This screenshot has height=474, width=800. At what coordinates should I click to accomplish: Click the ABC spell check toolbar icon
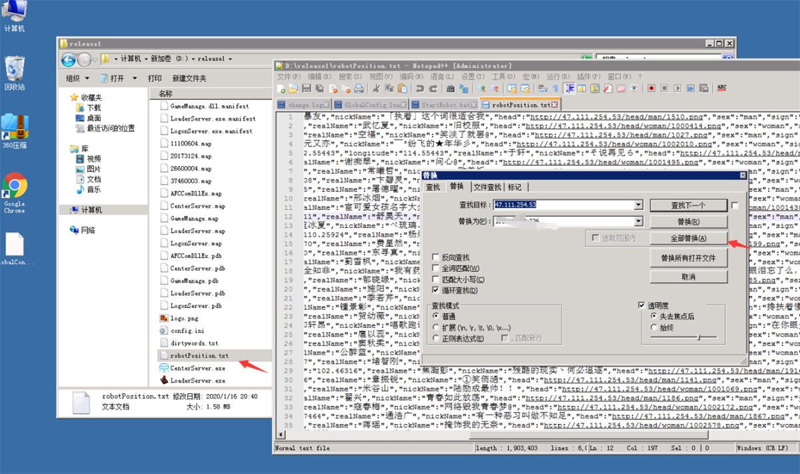point(721,88)
